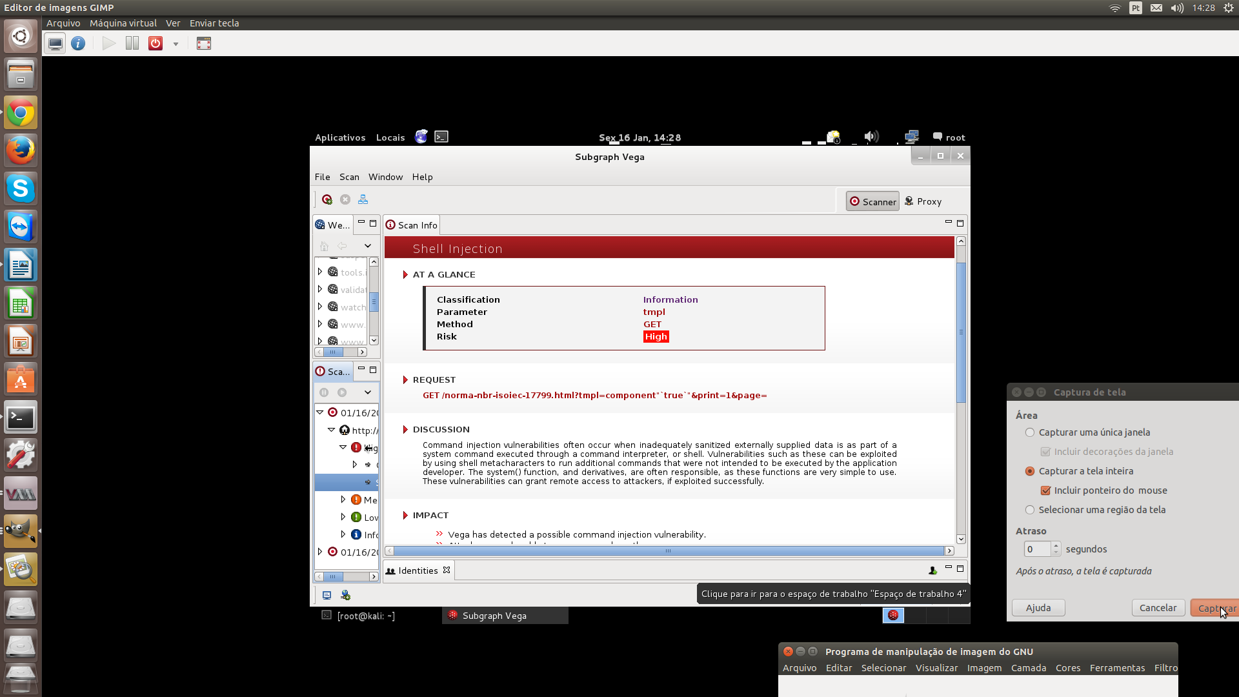Collapse the High alerts node

(343, 447)
